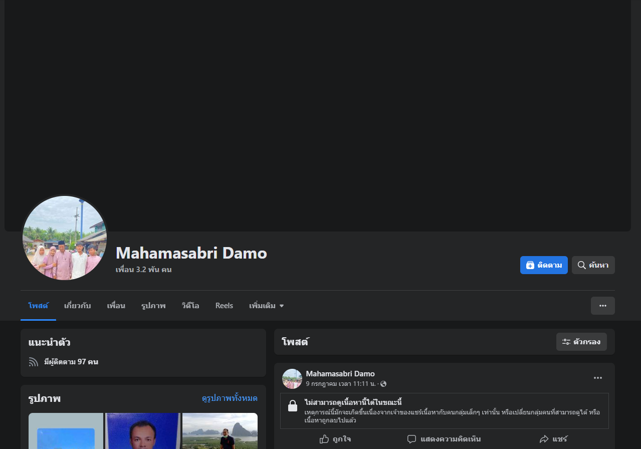Viewport: 641px width, 449px height.
Task: Go to the รูปภาพ tab
Action: pyautogui.click(x=153, y=306)
